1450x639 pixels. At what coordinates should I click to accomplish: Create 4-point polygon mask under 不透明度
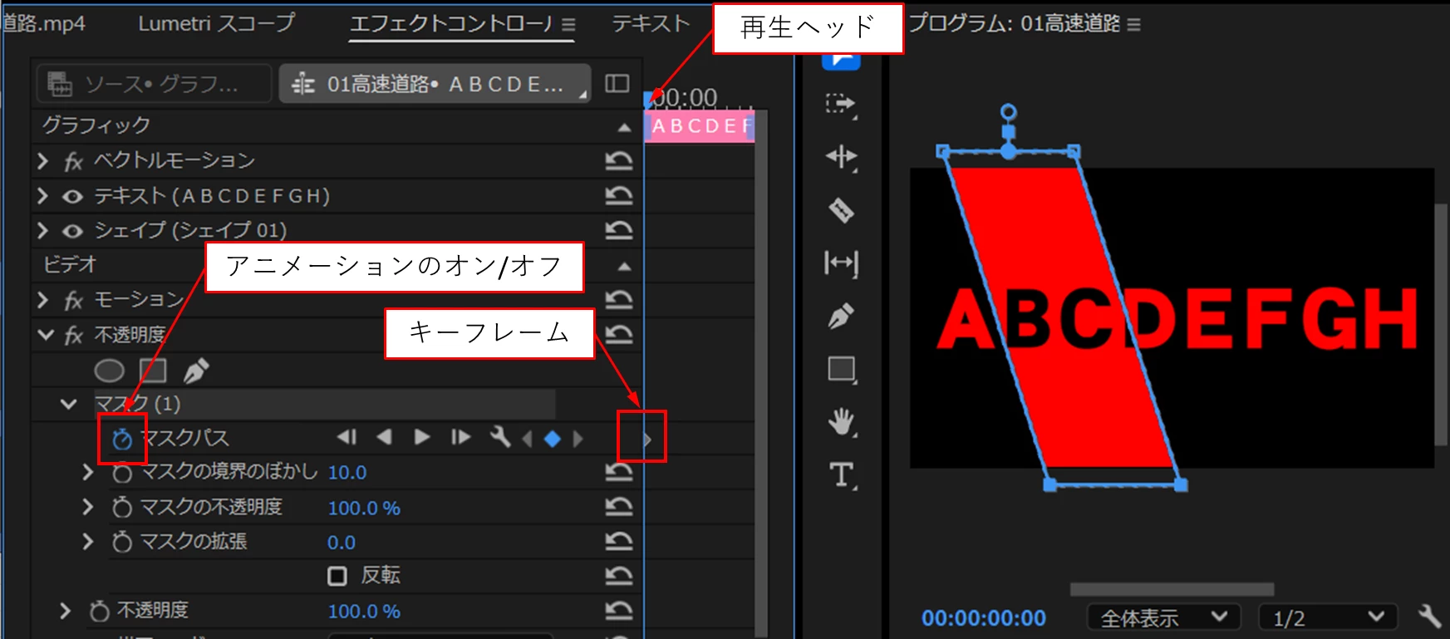coord(153,370)
